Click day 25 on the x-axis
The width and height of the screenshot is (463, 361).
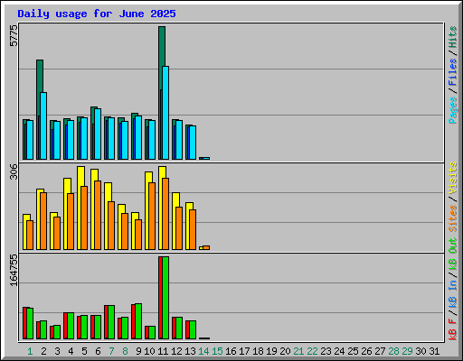353,351
